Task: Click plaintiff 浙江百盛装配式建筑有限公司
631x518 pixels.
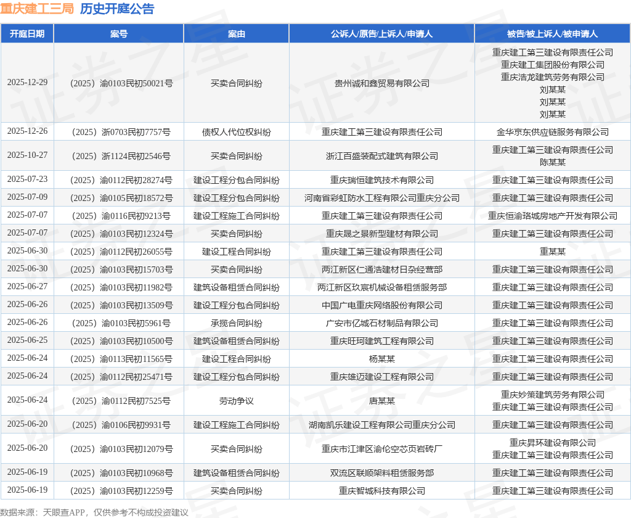Action: (381, 156)
